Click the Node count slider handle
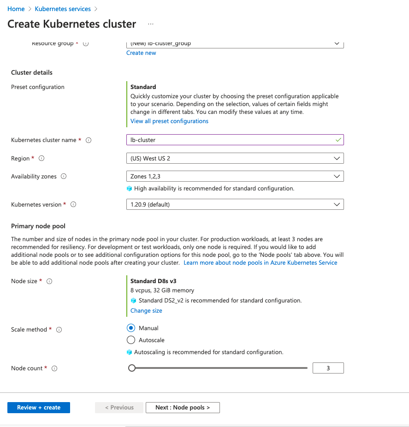This screenshot has width=409, height=427. click(132, 368)
